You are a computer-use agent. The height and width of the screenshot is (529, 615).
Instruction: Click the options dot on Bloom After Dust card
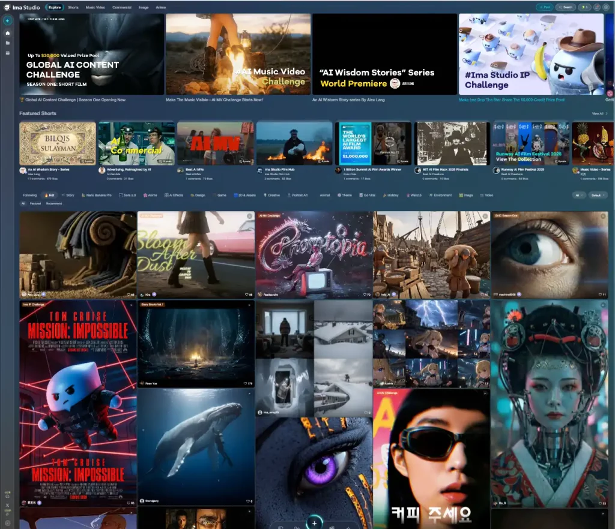(x=249, y=216)
